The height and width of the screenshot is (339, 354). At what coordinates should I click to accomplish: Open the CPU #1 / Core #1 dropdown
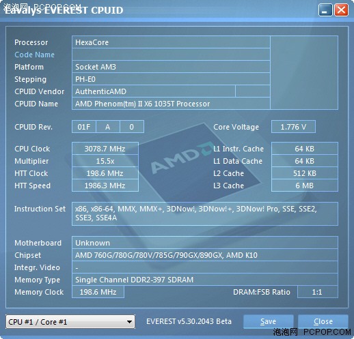tap(70, 322)
